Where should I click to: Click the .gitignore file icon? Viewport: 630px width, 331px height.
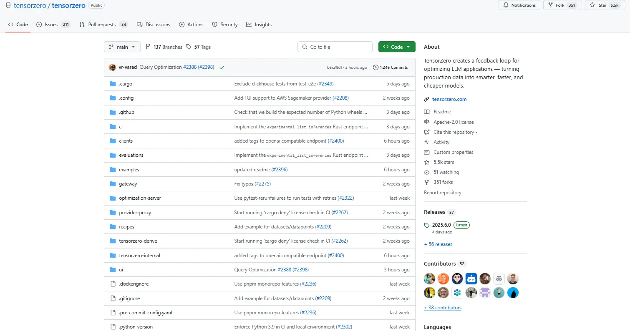[113, 298]
